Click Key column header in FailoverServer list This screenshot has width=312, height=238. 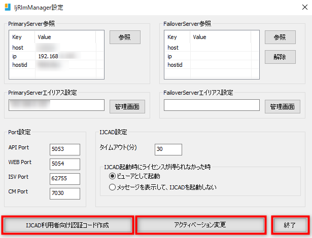point(177,37)
